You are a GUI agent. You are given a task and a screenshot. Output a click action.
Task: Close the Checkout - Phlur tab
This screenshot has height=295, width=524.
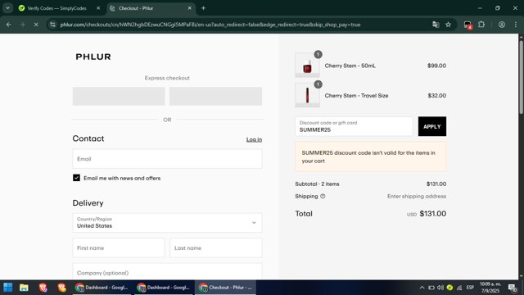[x=189, y=8]
